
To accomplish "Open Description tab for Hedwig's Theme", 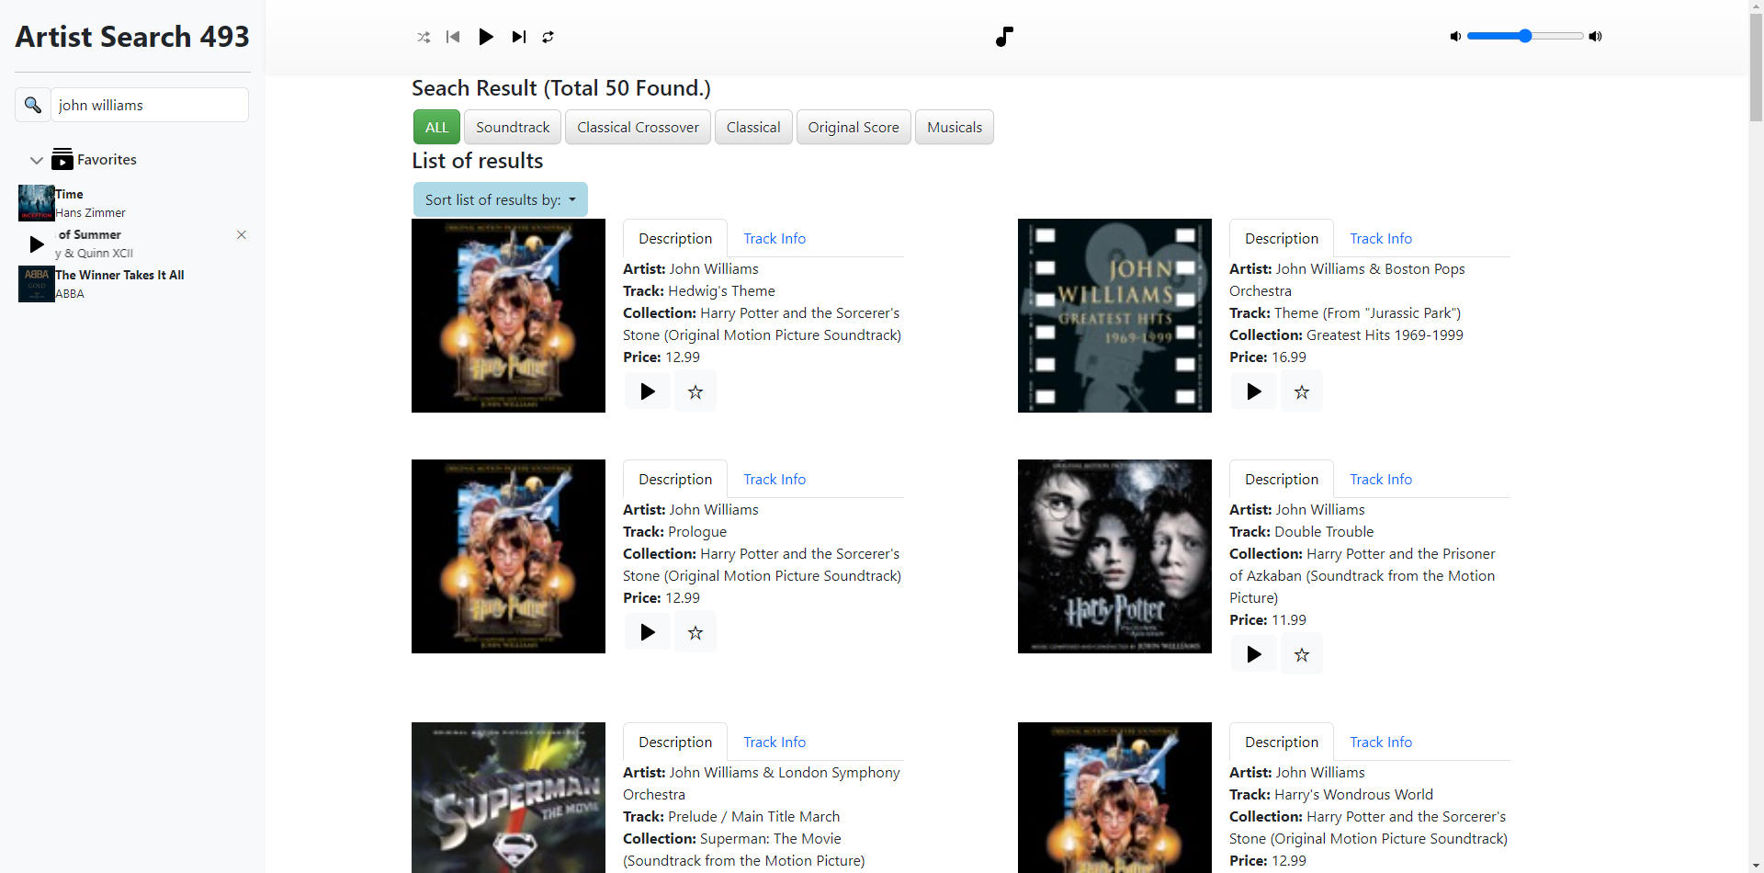I will point(675,238).
